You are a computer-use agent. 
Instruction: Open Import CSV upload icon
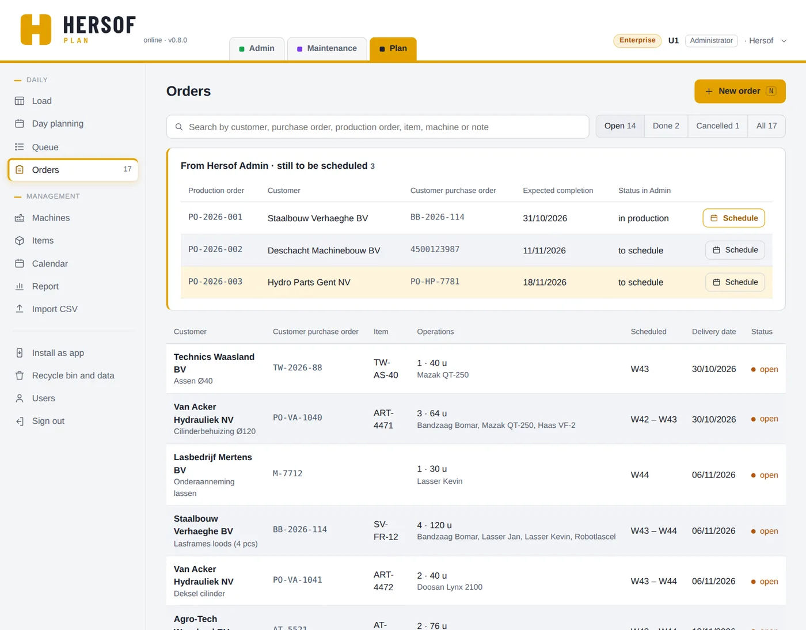pyautogui.click(x=20, y=309)
